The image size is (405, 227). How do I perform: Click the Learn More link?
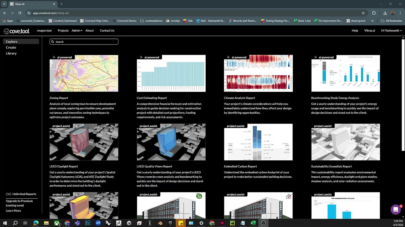13,211
